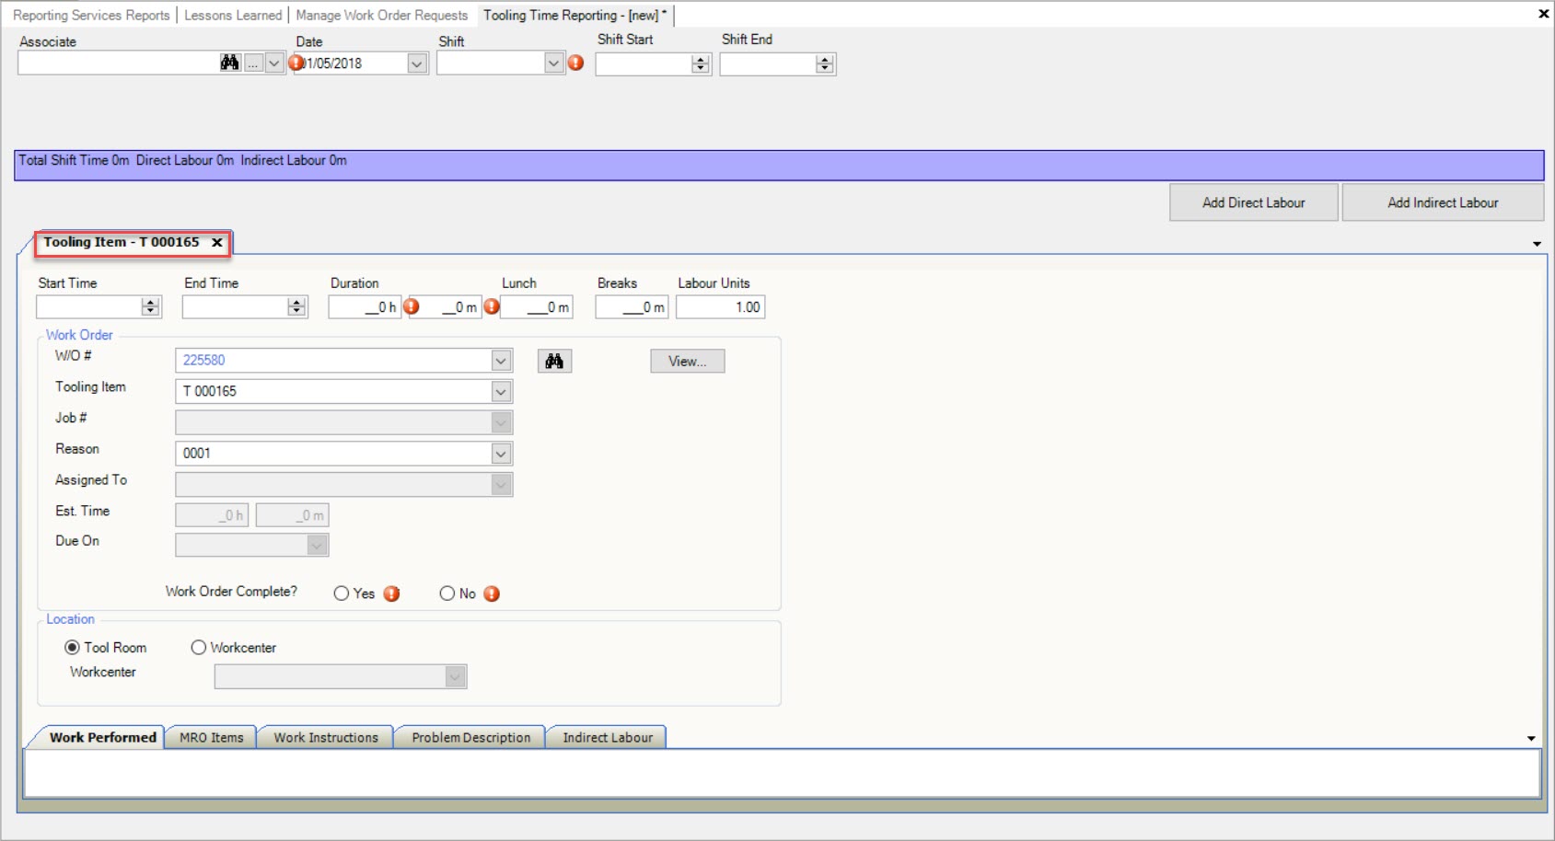
Task: Switch to the Indirect Labour bottom tab
Action: coord(608,738)
